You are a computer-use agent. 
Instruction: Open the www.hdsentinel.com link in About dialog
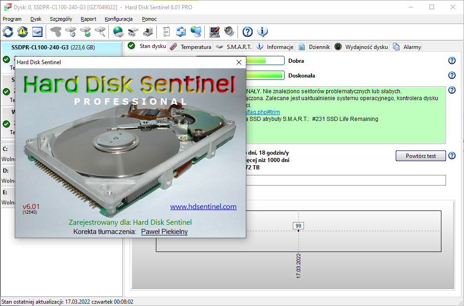point(203,206)
